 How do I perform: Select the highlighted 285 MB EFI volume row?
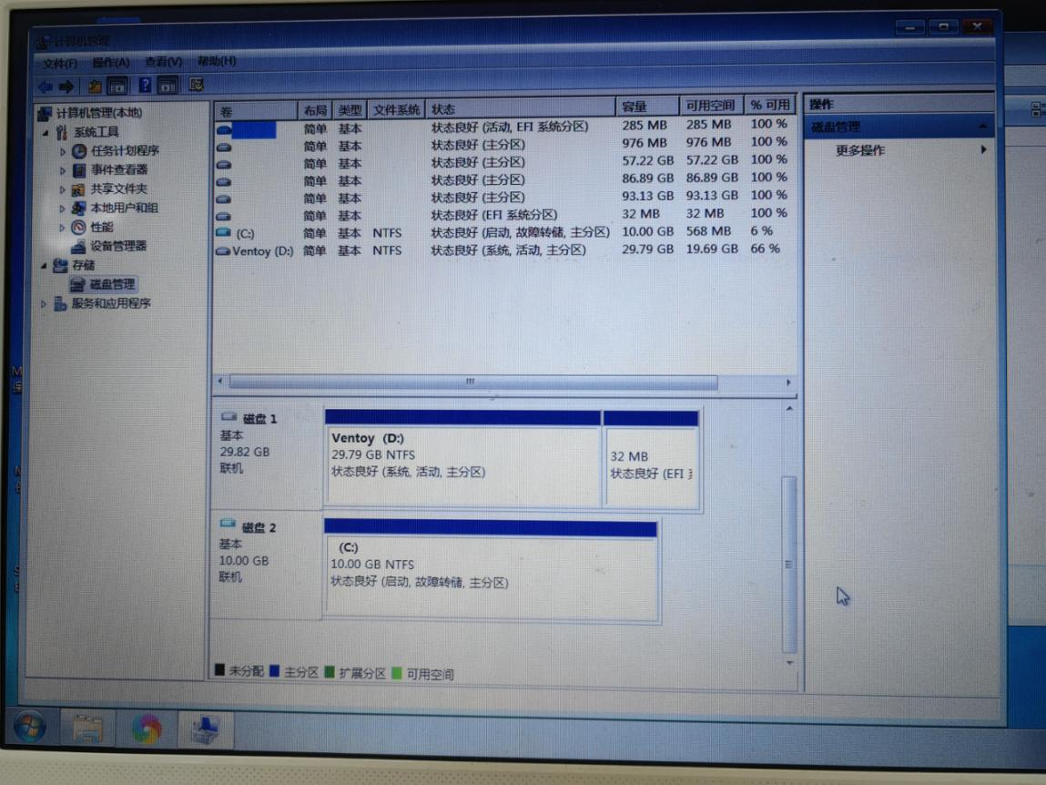click(505, 127)
